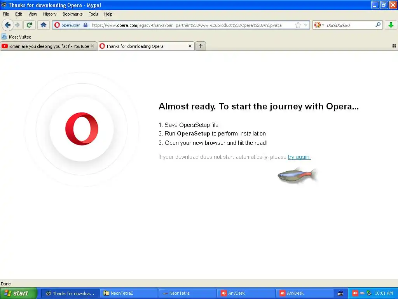The height and width of the screenshot is (299, 398).
Task: Open the Help menu
Action: (x=108, y=14)
